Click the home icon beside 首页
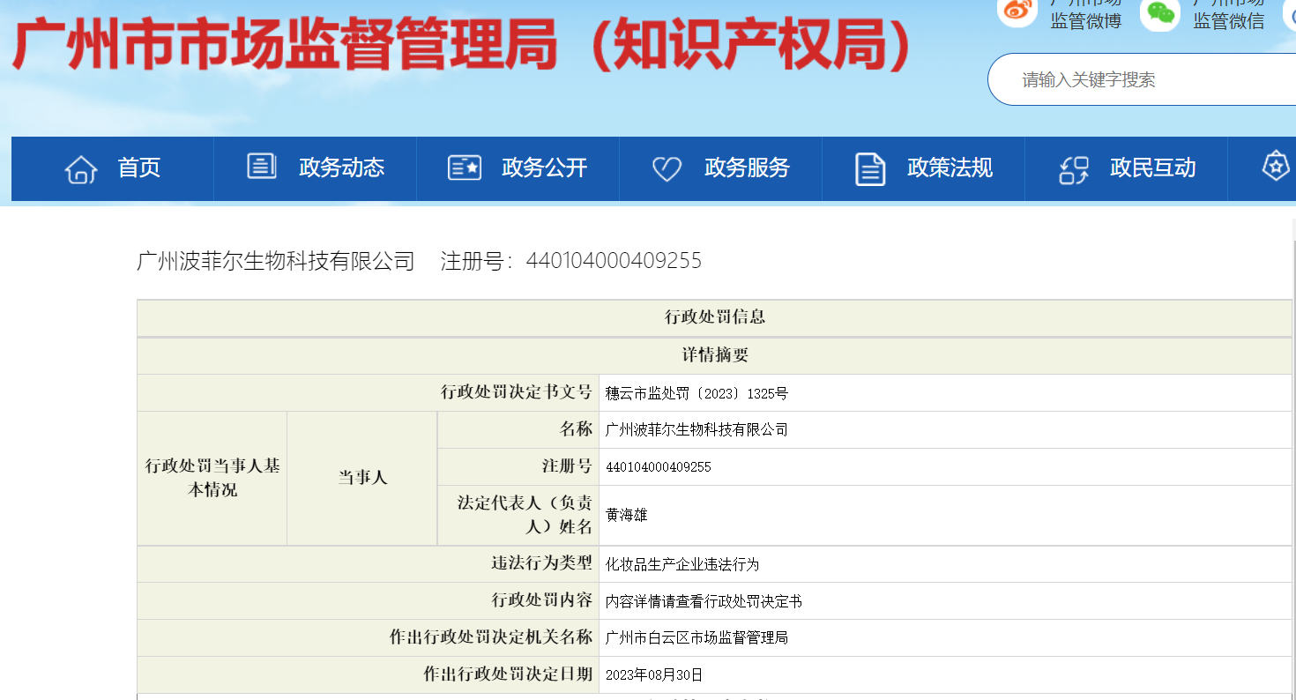This screenshot has height=700, width=1296. coord(81,168)
